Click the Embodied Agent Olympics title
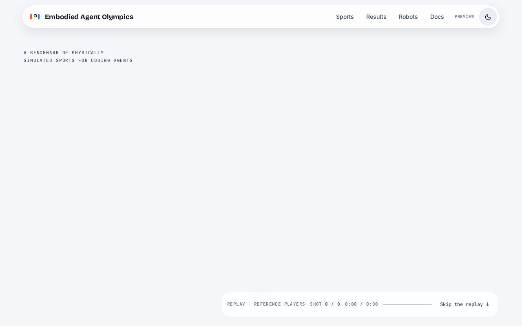Viewport: 522px width, 326px height. 89,17
